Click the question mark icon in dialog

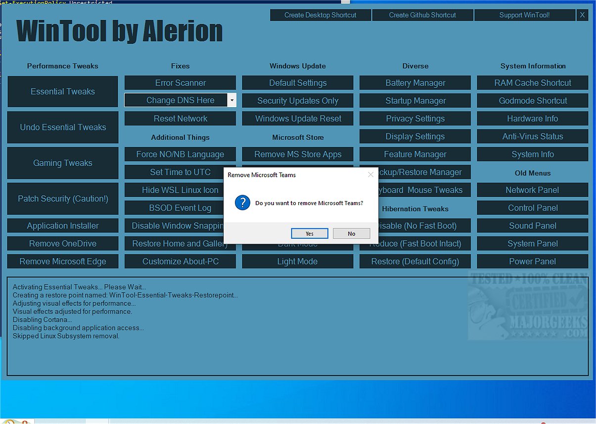(x=242, y=203)
